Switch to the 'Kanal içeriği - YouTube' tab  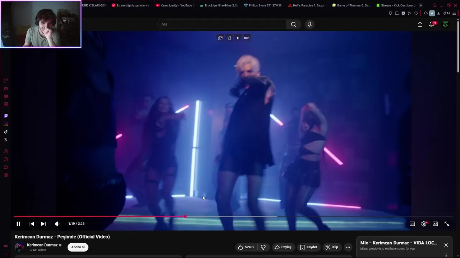coord(175,5)
